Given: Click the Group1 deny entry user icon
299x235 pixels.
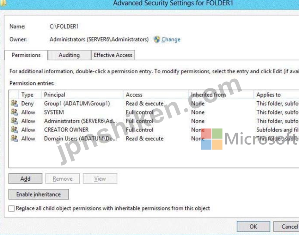Looking at the screenshot, I should click(x=14, y=103).
